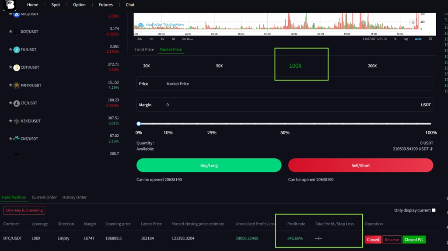Open chart settings gear icon

point(430,39)
